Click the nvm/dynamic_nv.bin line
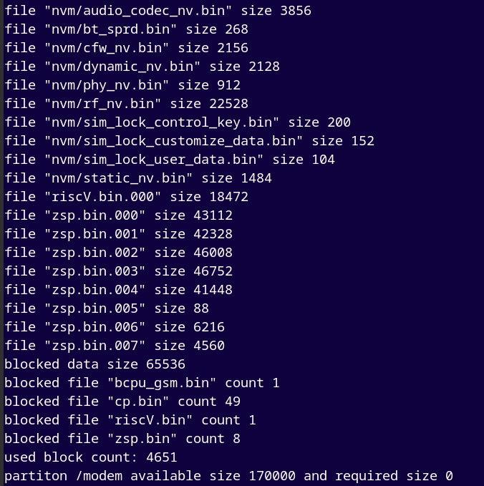484x486 pixels. point(142,67)
